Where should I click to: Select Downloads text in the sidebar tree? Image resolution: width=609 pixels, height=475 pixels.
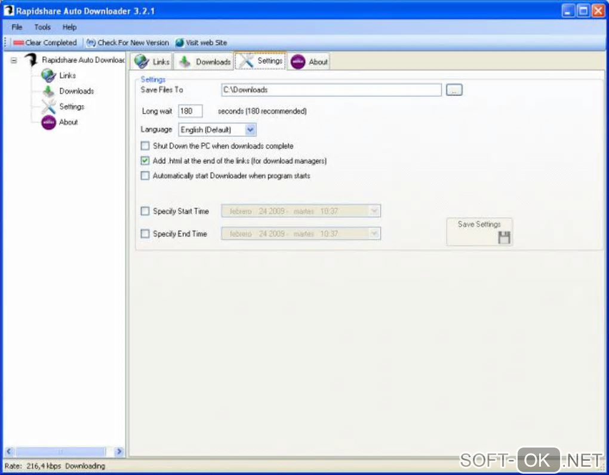(76, 91)
